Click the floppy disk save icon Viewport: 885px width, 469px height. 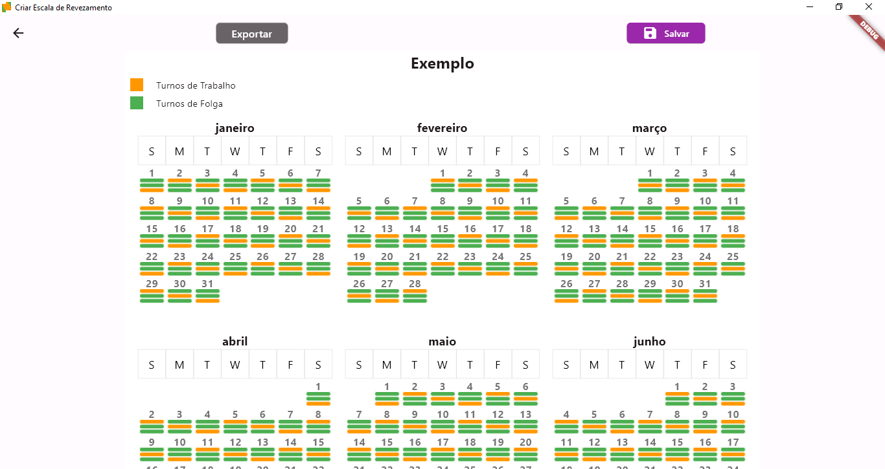click(x=650, y=34)
